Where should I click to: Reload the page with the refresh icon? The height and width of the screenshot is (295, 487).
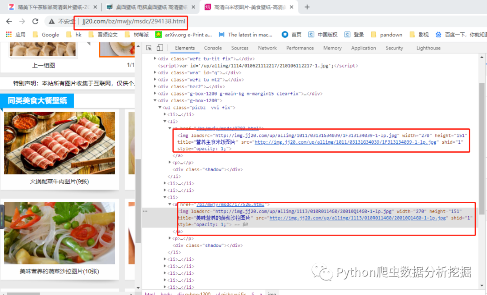36,22
